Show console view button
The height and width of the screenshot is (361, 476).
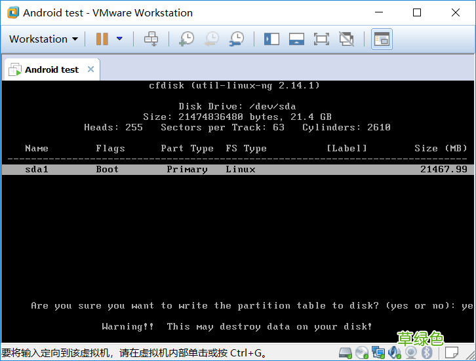(x=382, y=39)
